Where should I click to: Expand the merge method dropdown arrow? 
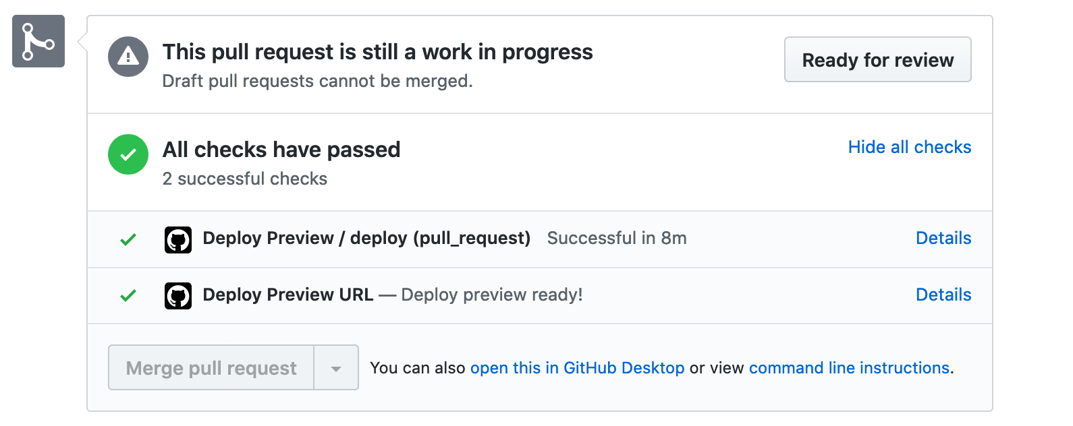coord(336,368)
